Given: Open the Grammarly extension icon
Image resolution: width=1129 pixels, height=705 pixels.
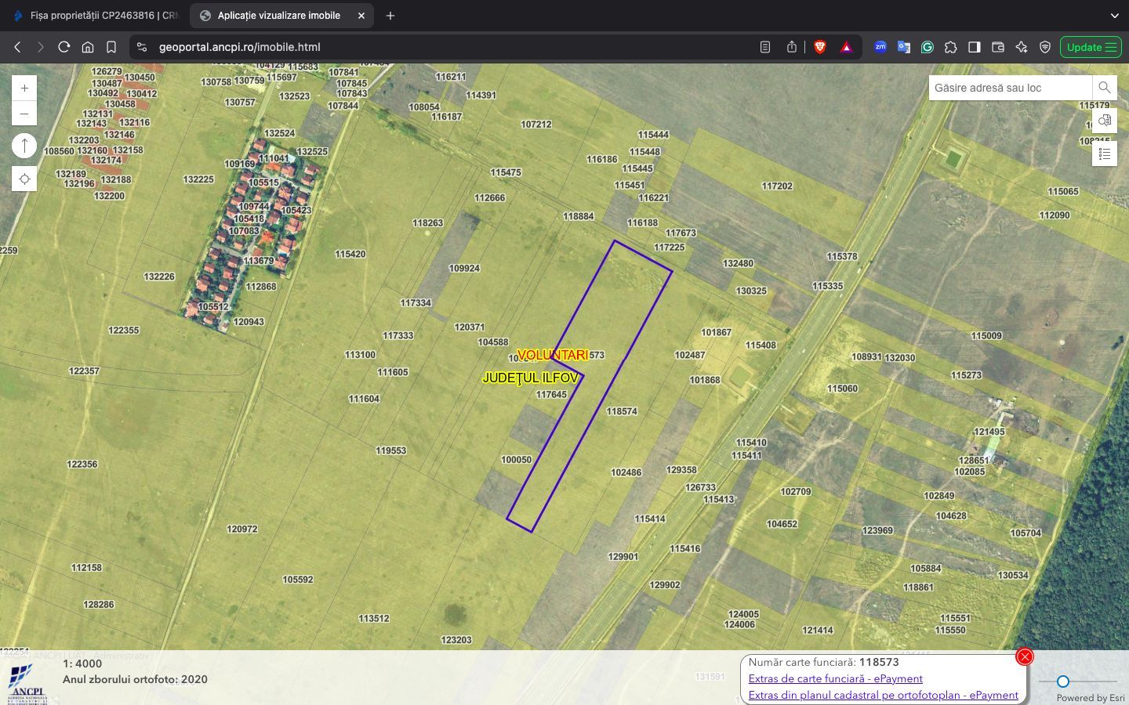Looking at the screenshot, I should [928, 47].
